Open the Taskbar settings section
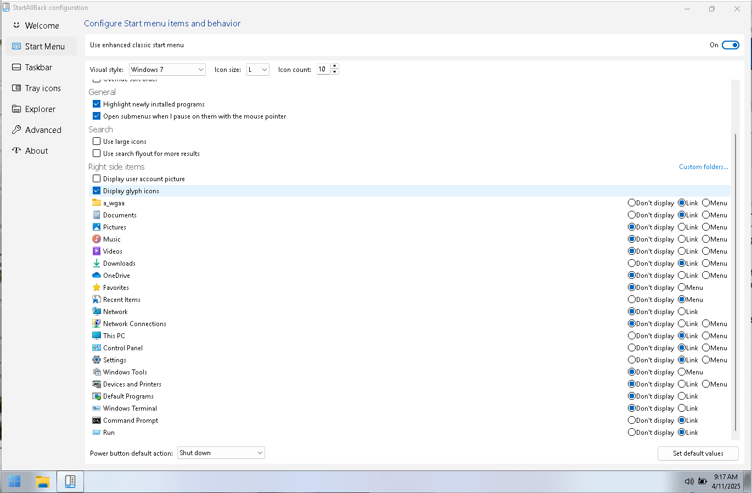Screen dimensions: 752x493 [41, 68]
